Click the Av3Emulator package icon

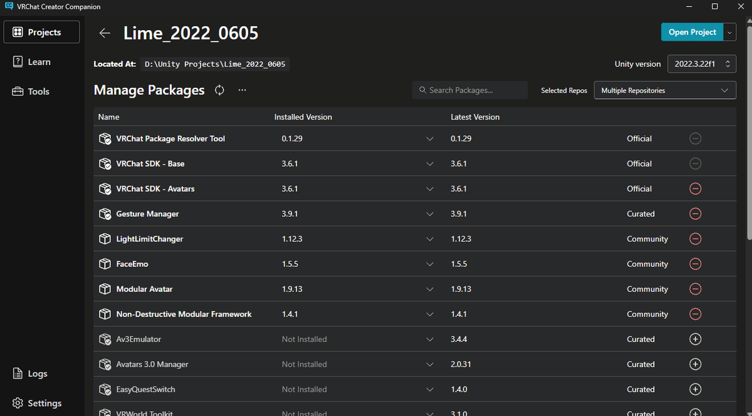coord(105,339)
